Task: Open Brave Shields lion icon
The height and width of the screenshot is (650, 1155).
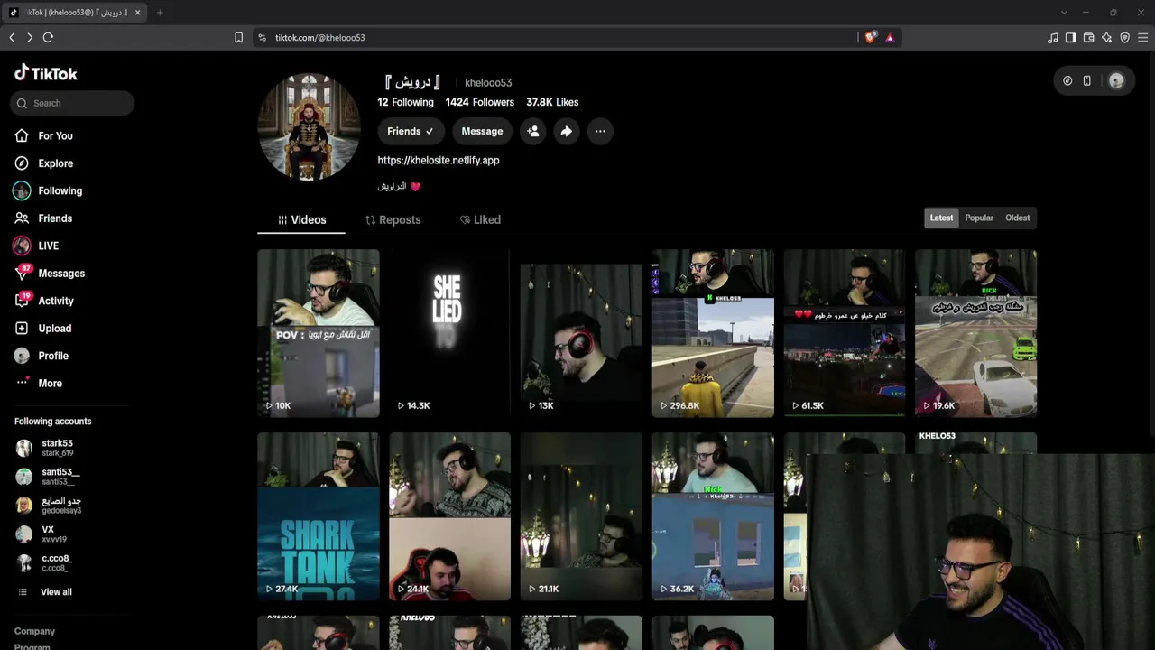Action: pyautogui.click(x=871, y=38)
